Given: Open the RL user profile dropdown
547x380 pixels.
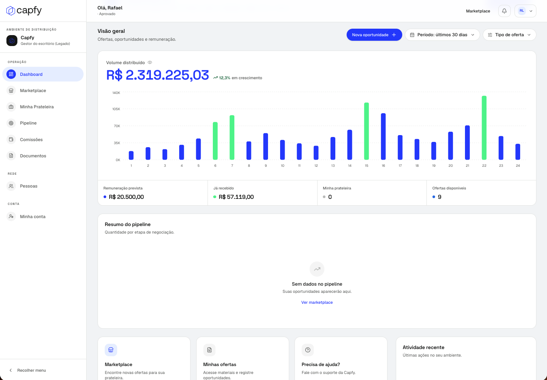Looking at the screenshot, I should point(525,11).
